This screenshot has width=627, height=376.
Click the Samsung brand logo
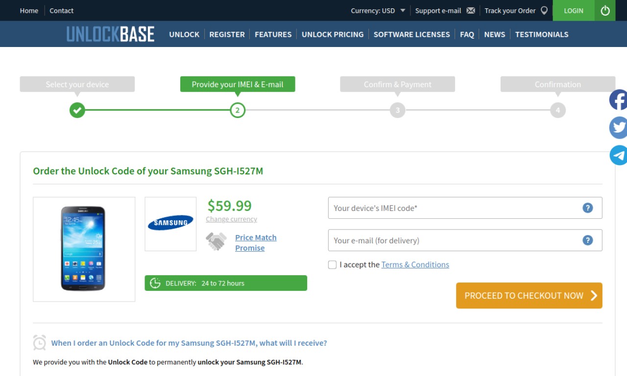click(x=170, y=223)
